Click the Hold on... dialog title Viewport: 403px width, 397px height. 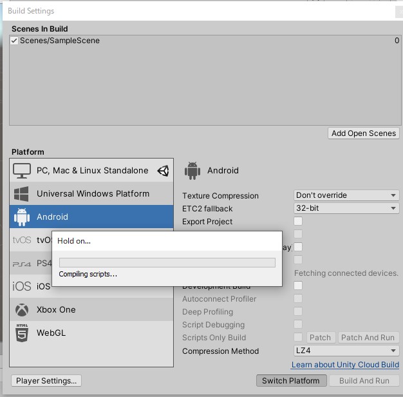coord(74,241)
